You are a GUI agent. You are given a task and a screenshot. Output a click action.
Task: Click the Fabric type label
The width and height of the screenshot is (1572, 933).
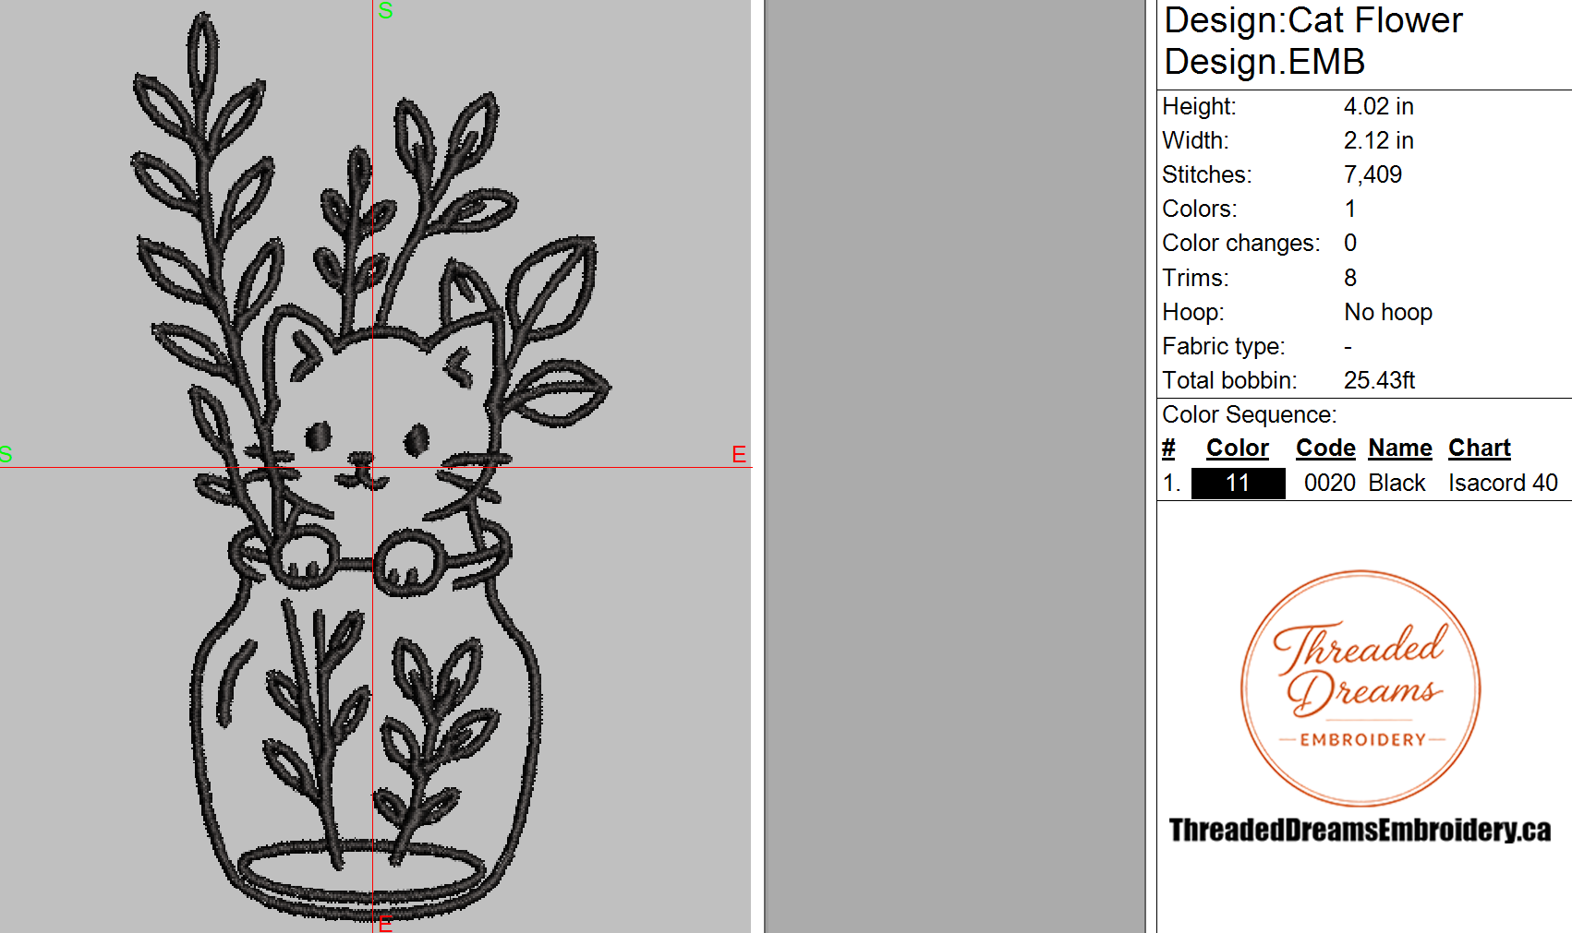[1223, 346]
